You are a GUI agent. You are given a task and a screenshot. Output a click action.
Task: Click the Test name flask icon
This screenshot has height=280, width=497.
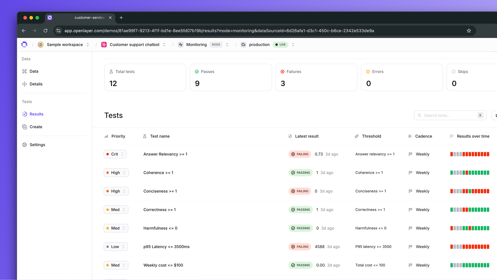pos(145,136)
